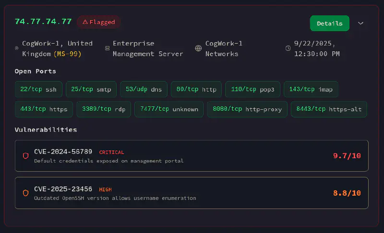Click the server icon next to Enterprise Management Server
384x233 pixels.
[x=107, y=48]
